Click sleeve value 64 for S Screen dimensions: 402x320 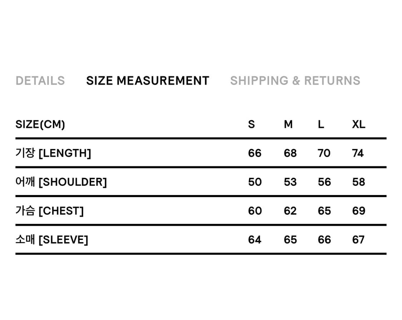tap(255, 239)
